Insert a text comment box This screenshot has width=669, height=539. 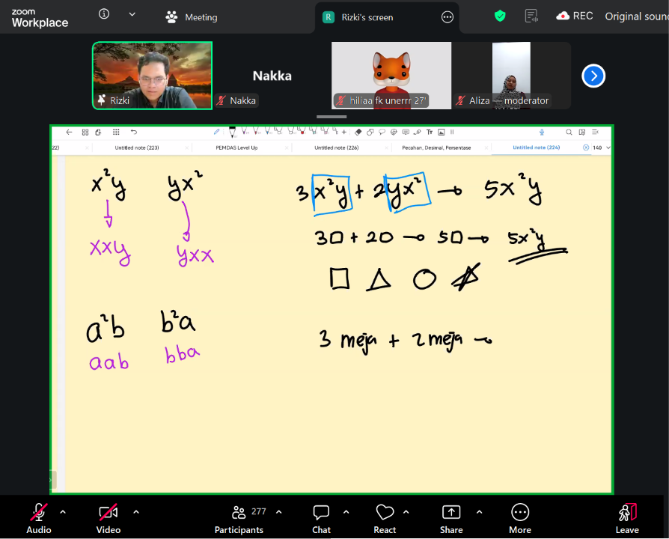click(406, 133)
